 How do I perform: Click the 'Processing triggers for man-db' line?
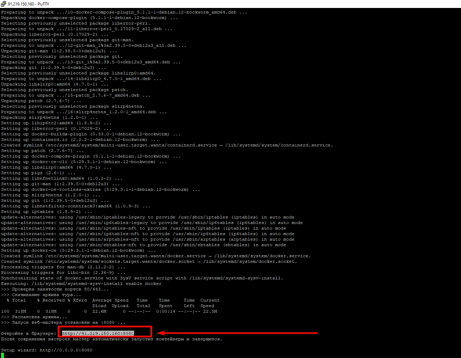point(63,267)
